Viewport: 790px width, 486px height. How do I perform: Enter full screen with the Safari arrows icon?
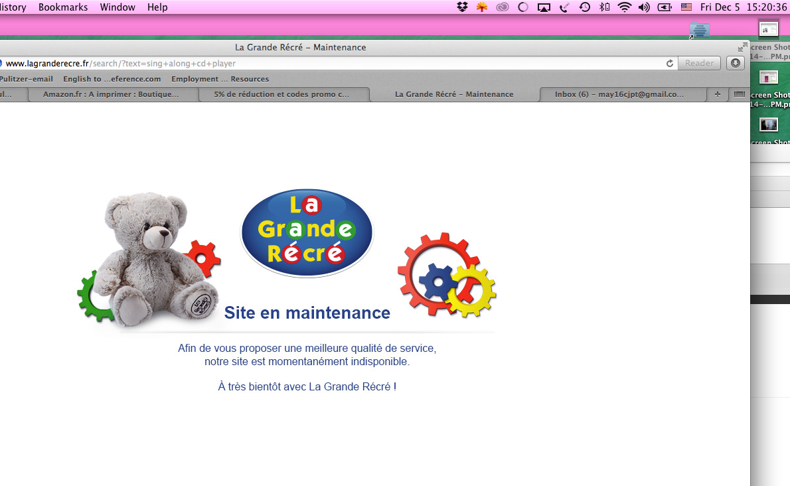click(743, 47)
